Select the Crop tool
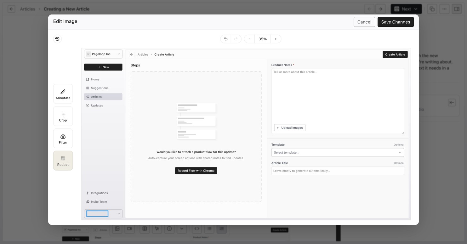 click(x=63, y=116)
